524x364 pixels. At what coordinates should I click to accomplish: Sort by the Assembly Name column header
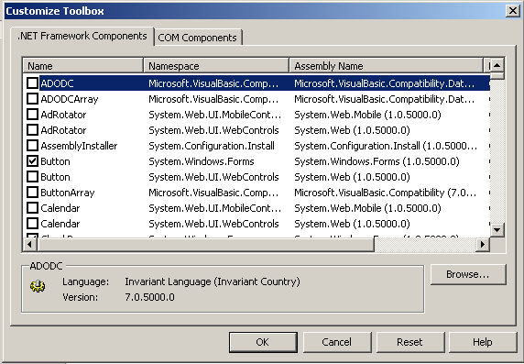click(x=386, y=66)
